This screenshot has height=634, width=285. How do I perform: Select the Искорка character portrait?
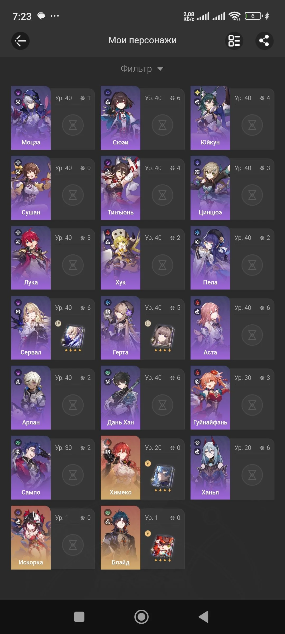coord(31,538)
